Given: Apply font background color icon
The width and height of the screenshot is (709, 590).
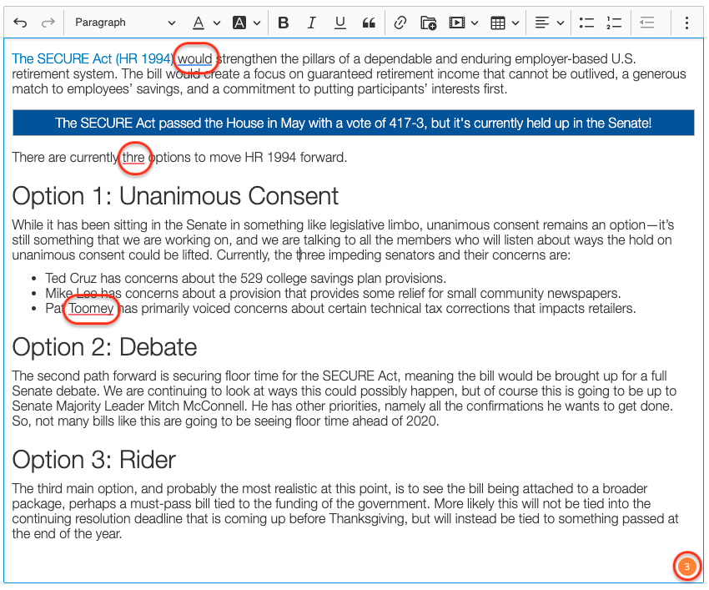Looking at the screenshot, I should [239, 23].
